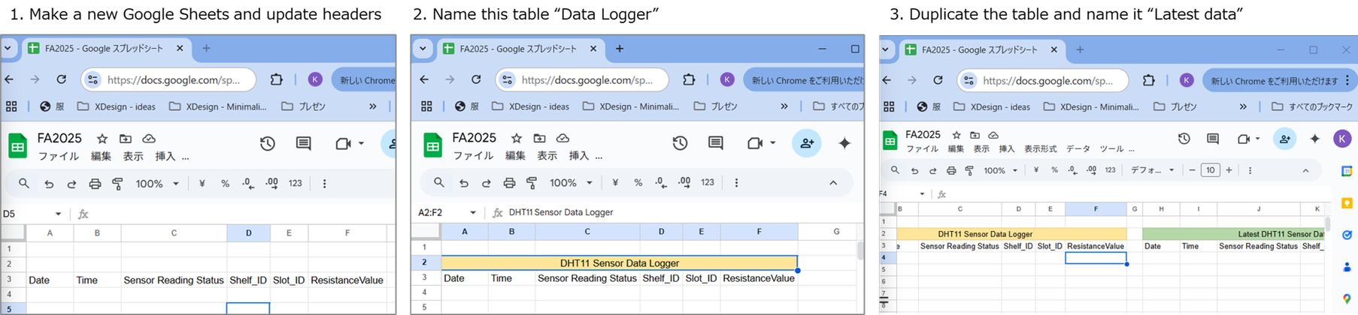Click the print icon in step 2 window

coord(509,183)
